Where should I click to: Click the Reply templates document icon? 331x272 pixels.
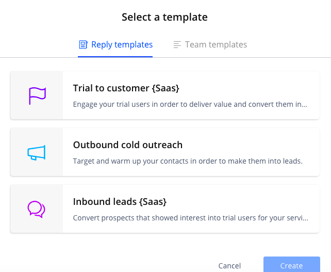83,44
